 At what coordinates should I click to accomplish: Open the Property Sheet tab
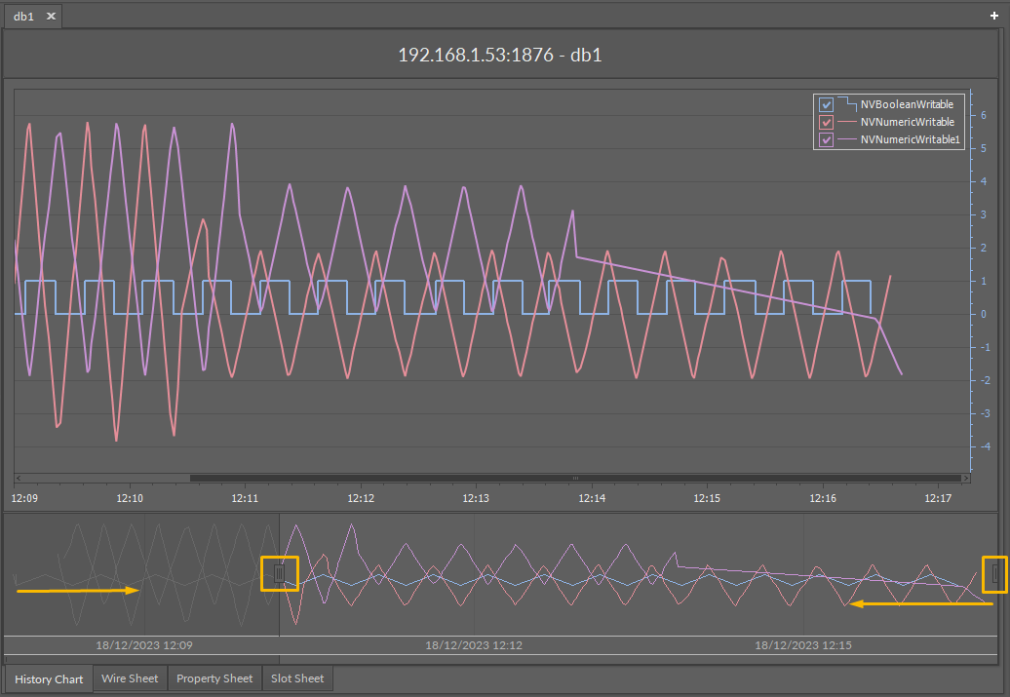click(214, 678)
